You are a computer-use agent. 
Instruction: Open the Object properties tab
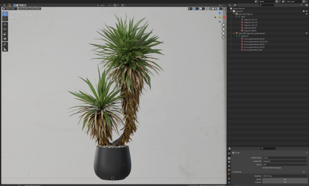tap(229, 179)
